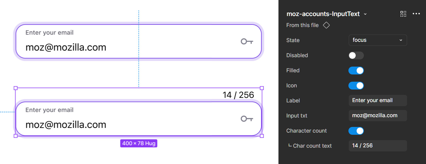
Task: Click the bottom-right selection handle of the selected frame
Action: (262, 136)
